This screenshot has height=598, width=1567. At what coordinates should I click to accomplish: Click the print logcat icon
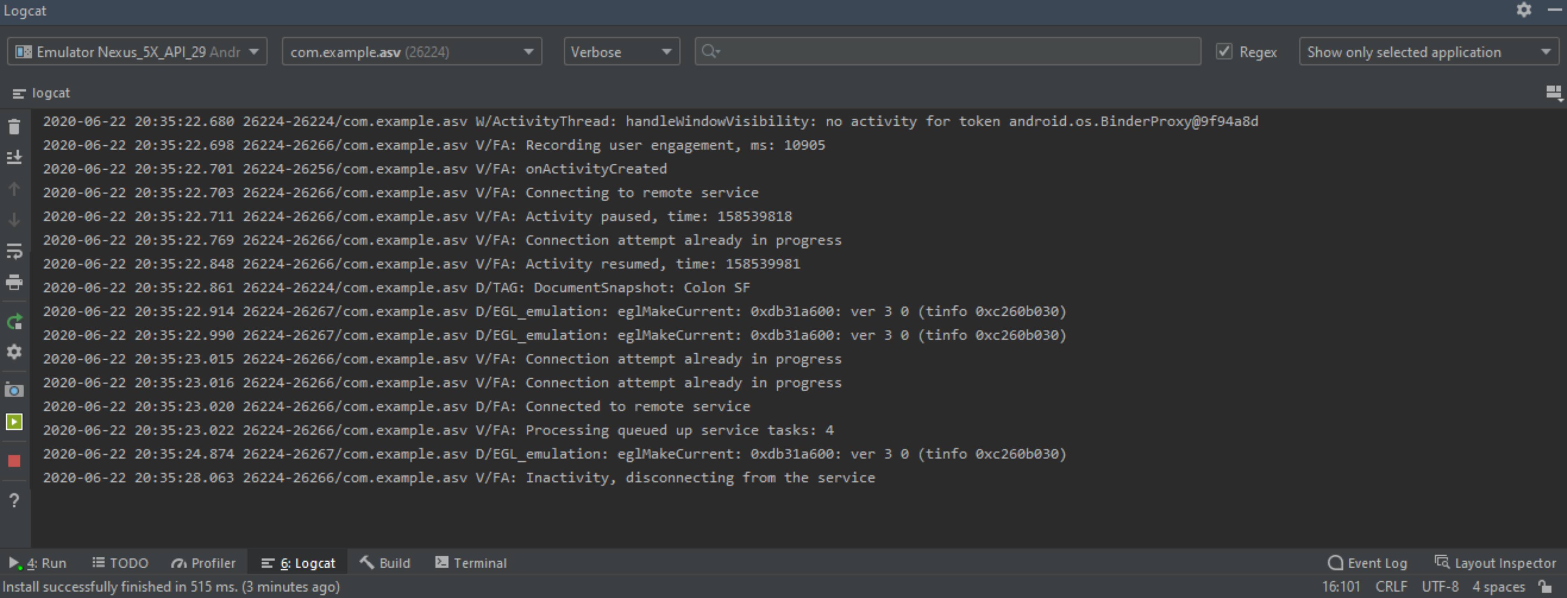point(14,283)
